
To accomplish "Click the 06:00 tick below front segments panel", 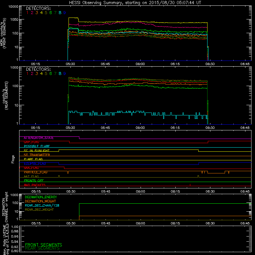I will tap(140, 64).
